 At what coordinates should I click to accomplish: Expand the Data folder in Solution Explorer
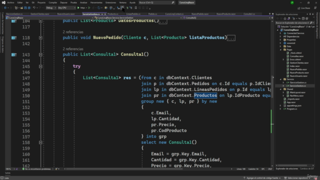tap(280, 46)
